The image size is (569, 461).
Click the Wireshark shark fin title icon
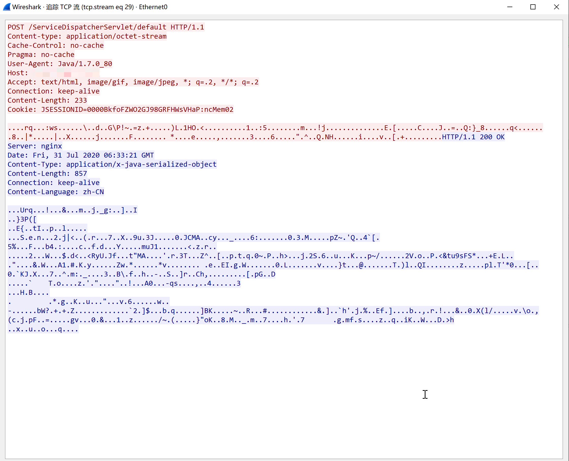point(7,7)
